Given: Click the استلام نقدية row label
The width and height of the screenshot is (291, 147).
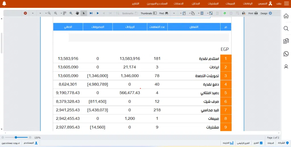Looking at the screenshot, I should click(209, 59).
